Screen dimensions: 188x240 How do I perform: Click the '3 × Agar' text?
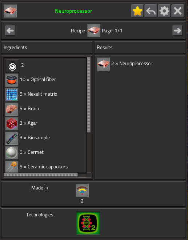click(28, 123)
